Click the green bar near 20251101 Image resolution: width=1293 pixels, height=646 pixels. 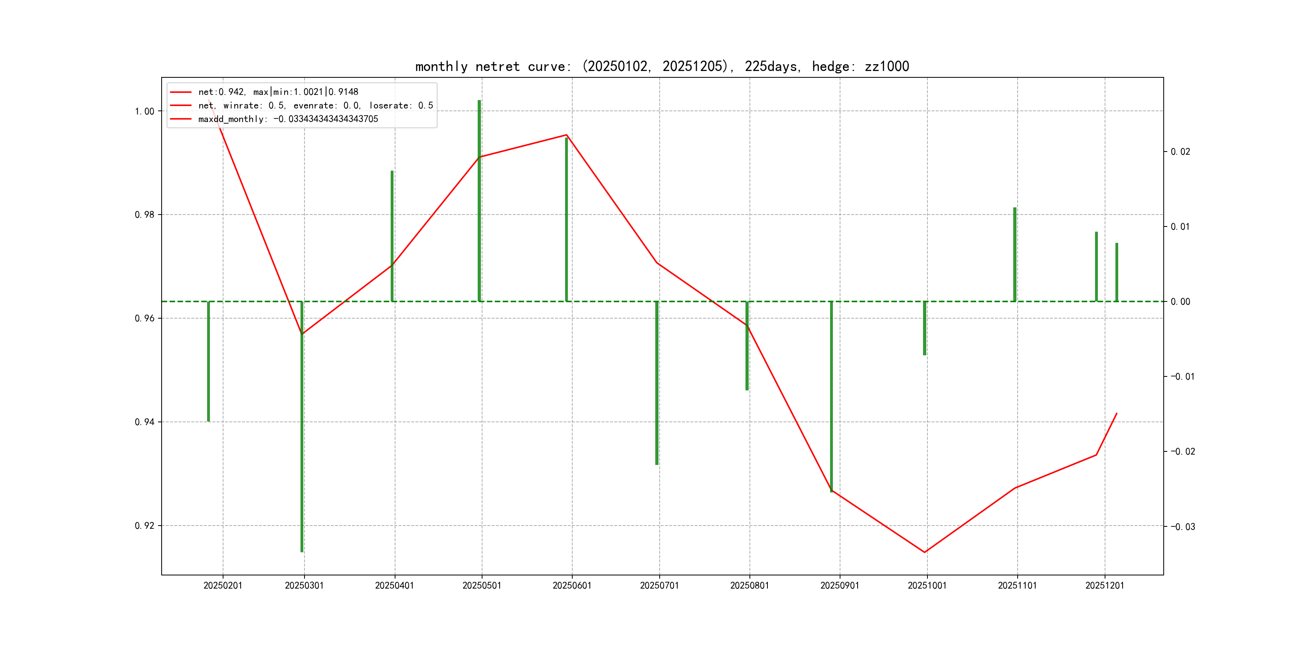[x=1014, y=254]
